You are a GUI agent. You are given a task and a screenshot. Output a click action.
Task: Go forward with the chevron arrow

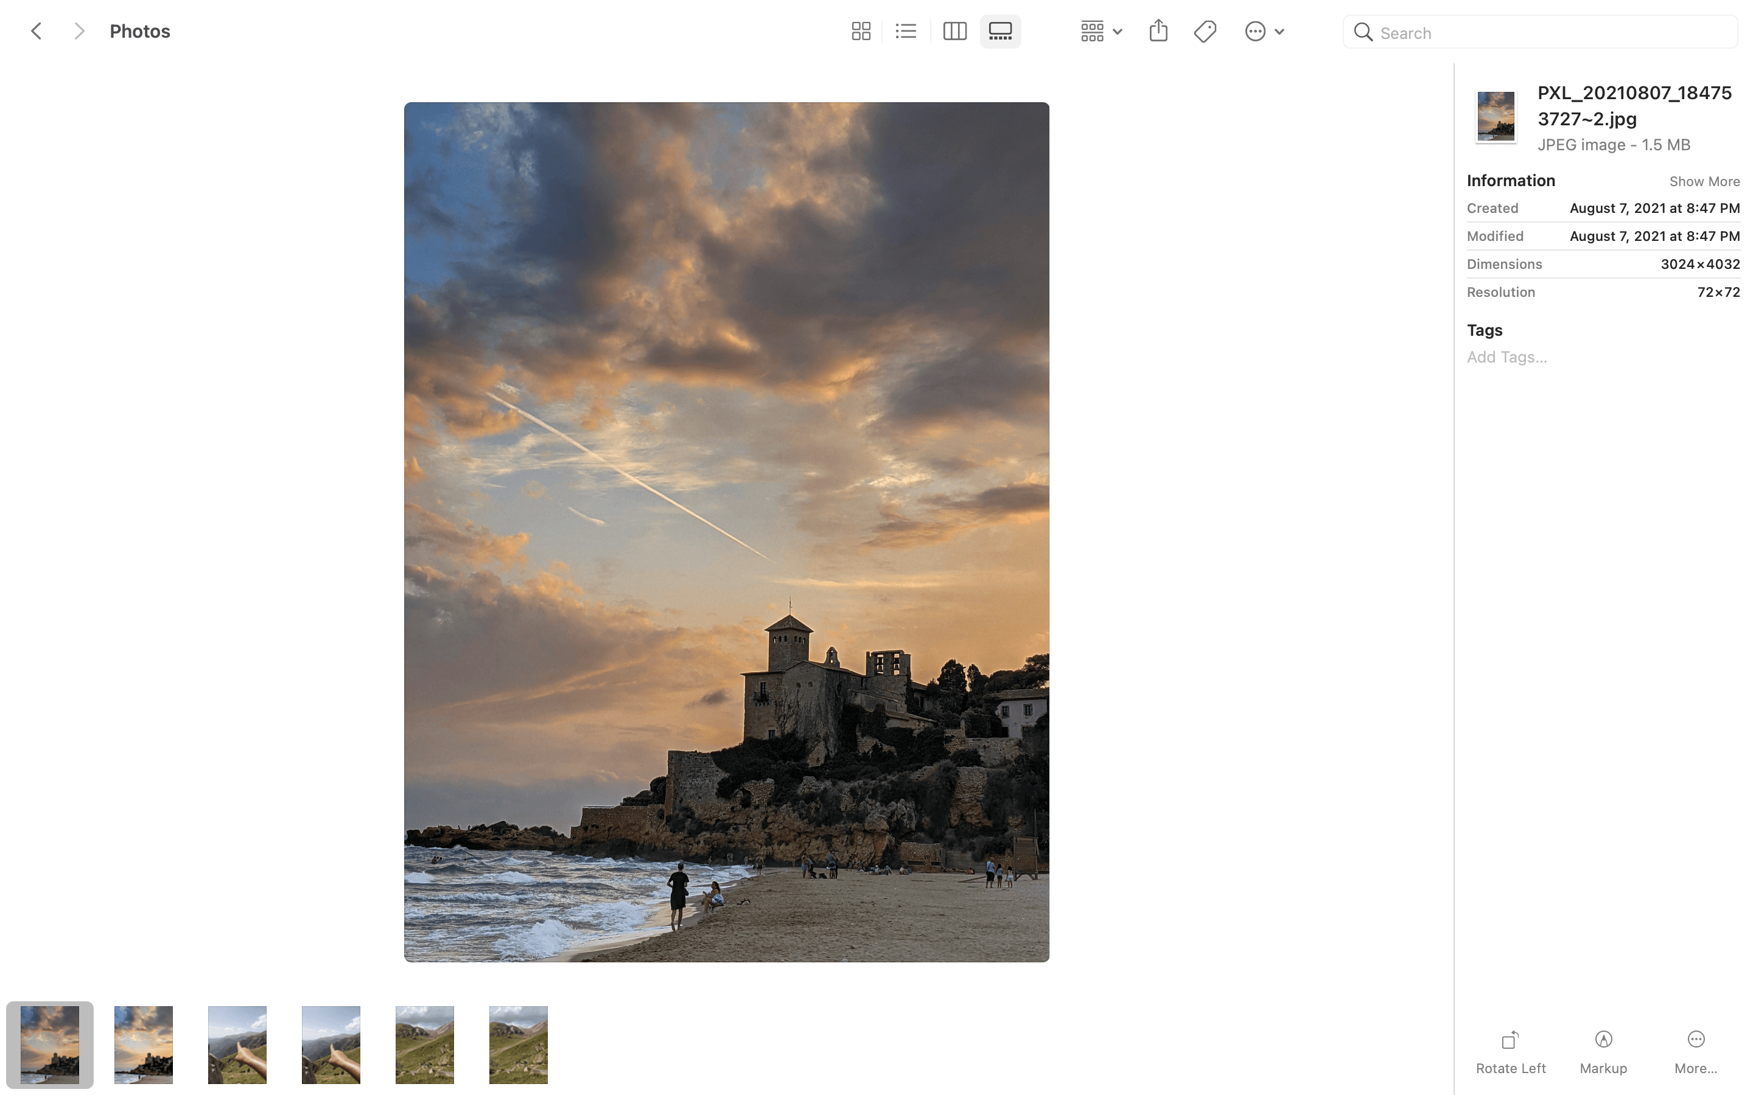(79, 31)
